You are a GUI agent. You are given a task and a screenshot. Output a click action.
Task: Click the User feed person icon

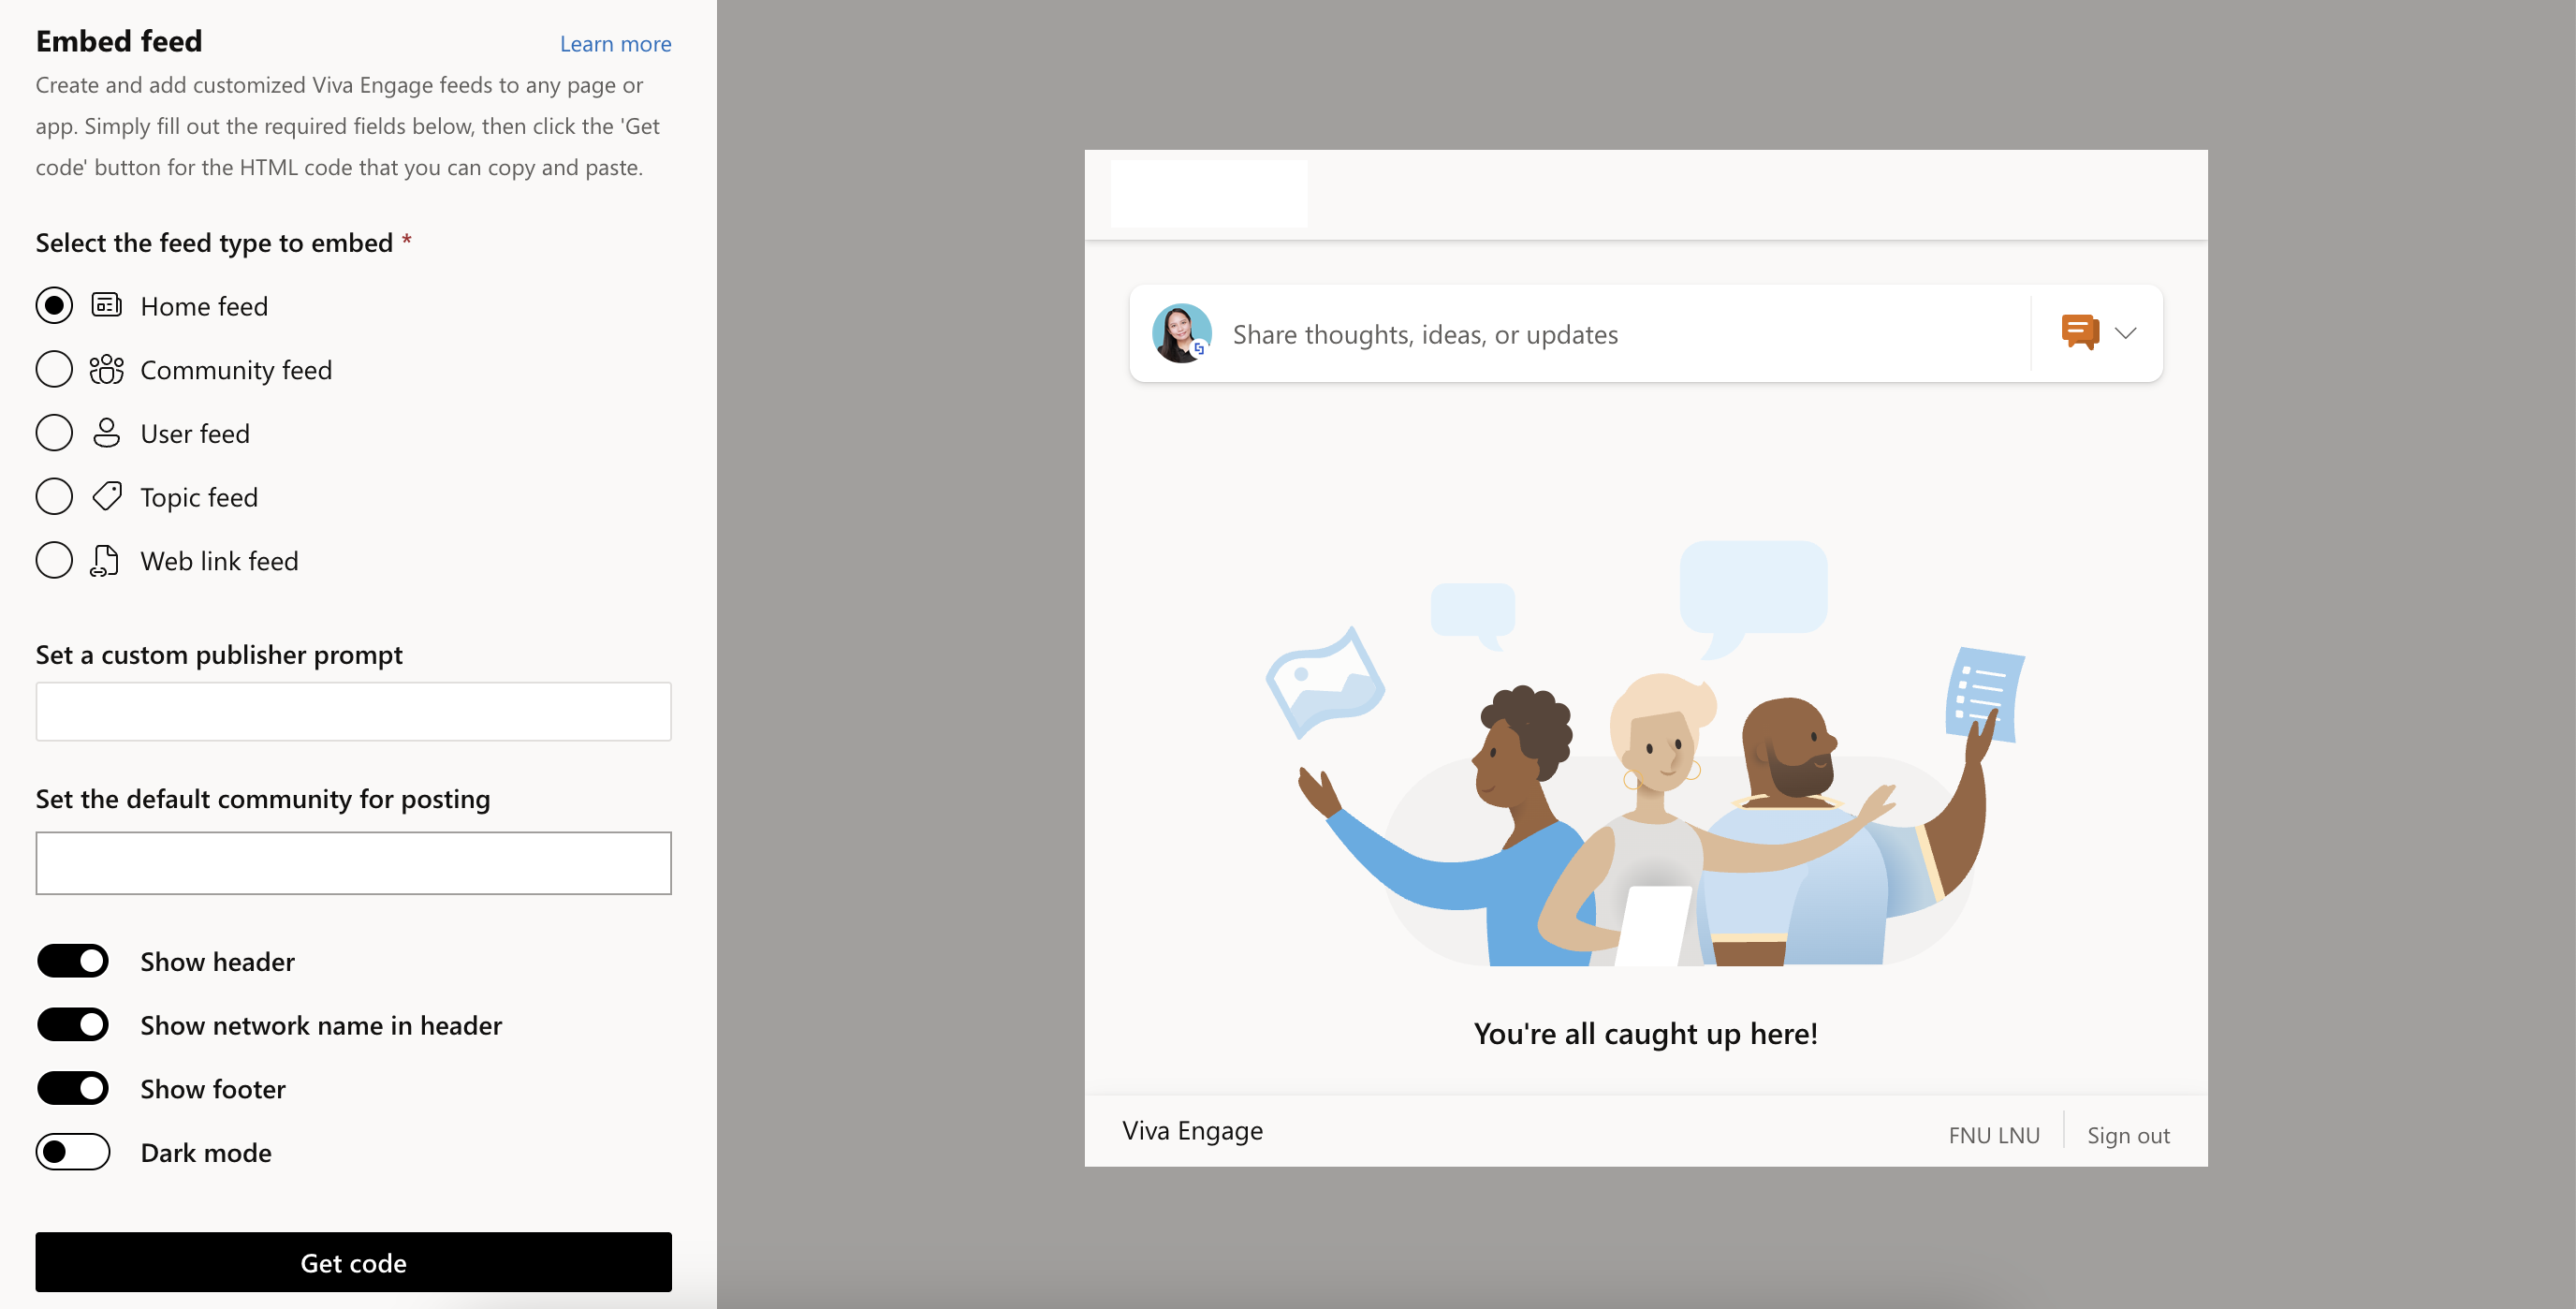[x=106, y=433]
